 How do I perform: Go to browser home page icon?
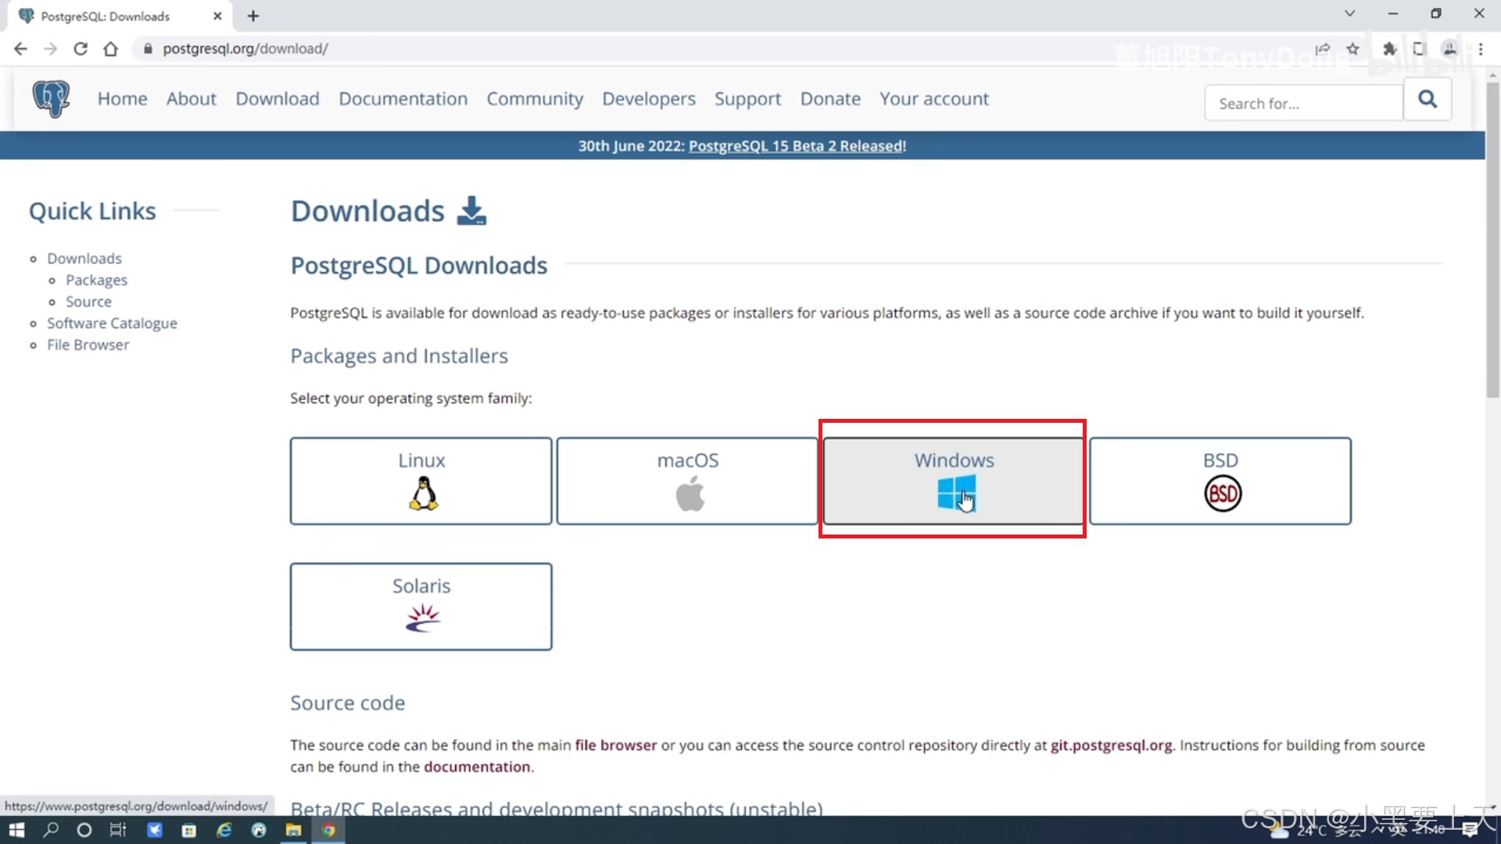(x=111, y=48)
